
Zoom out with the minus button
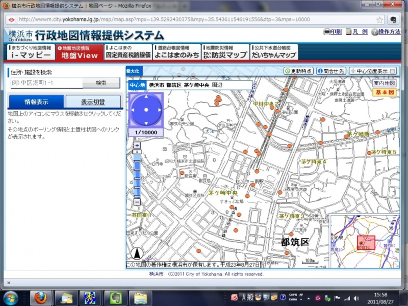[x=137, y=202]
